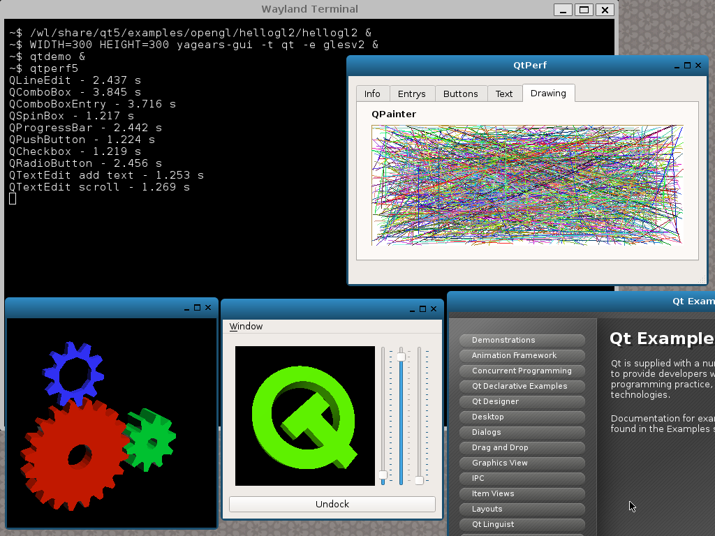Click the QtPerf title bar

[529, 65]
